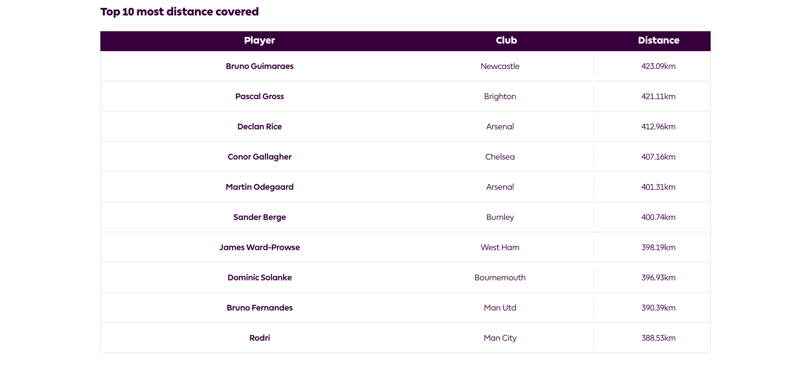Open Bruno Fernandes player entry
The image size is (811, 374).
(259, 308)
